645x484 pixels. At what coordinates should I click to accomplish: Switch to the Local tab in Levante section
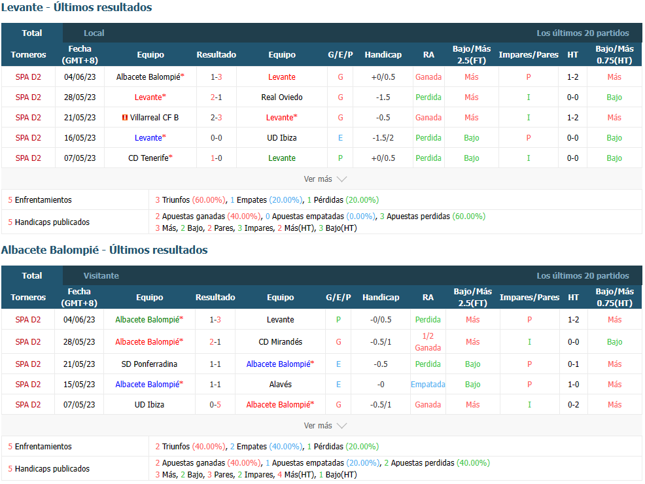coord(94,33)
